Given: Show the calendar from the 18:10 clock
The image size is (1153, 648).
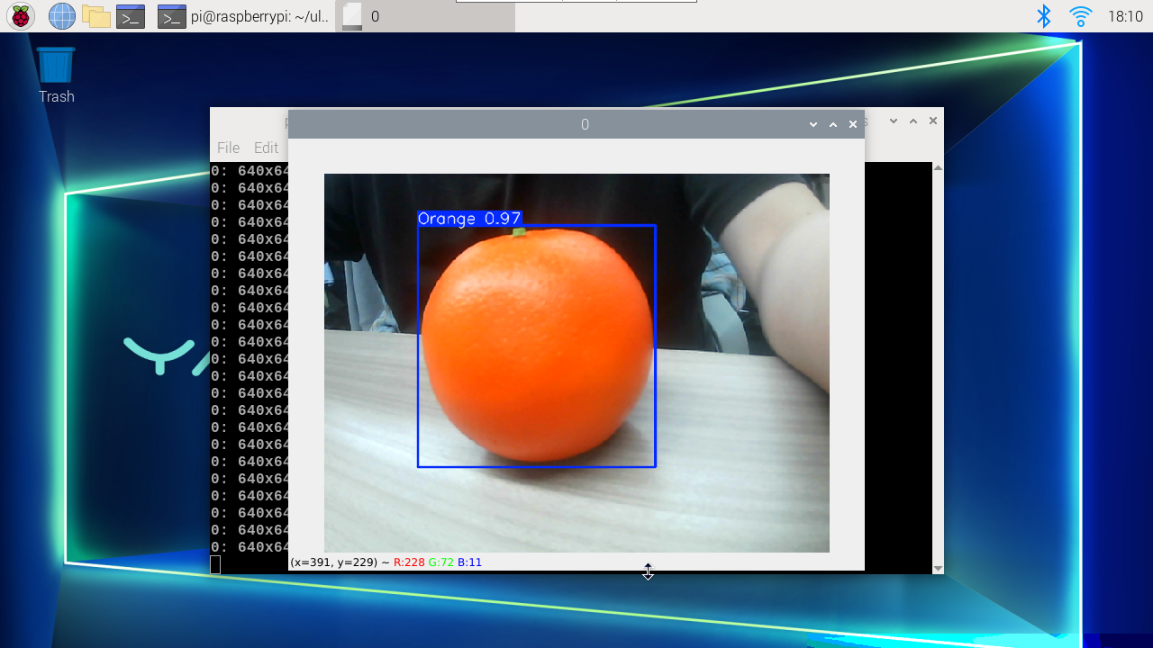Looking at the screenshot, I should 1125,16.
